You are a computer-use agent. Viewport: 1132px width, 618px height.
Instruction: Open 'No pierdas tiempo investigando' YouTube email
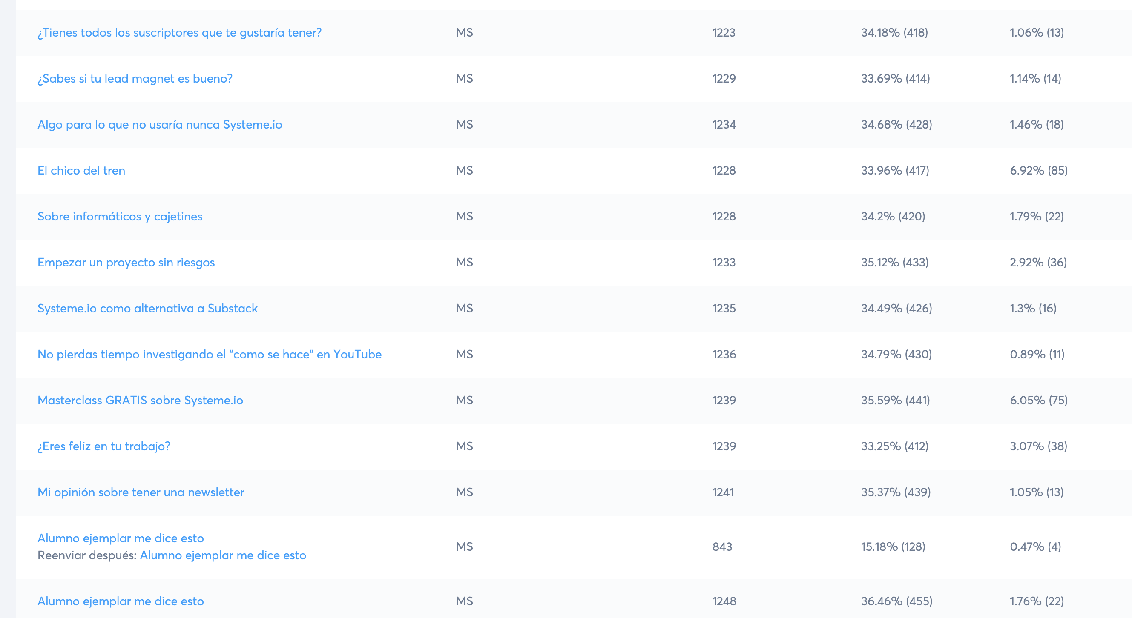(209, 355)
